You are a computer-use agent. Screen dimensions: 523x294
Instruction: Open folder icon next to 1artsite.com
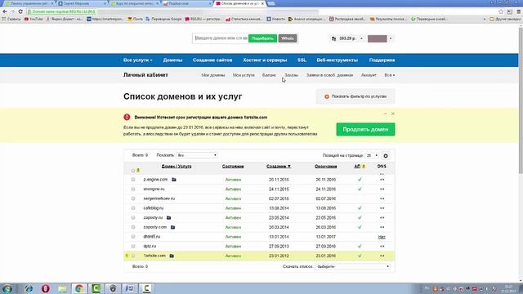(172, 256)
